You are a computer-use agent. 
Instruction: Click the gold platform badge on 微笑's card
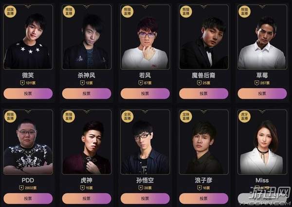pos(10,12)
